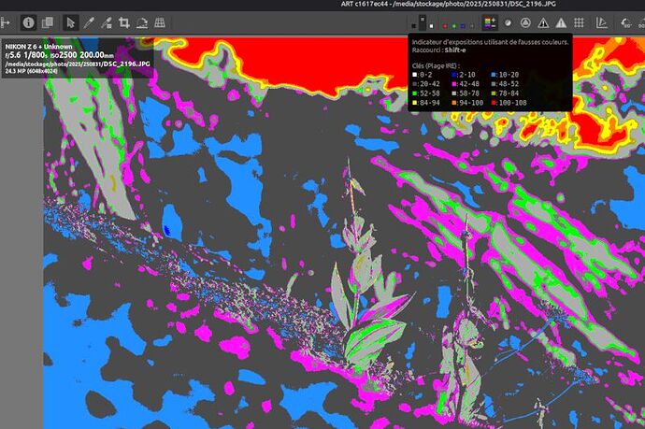
Task: Toggle the shadow clipping warning indicator
Action: click(543, 21)
